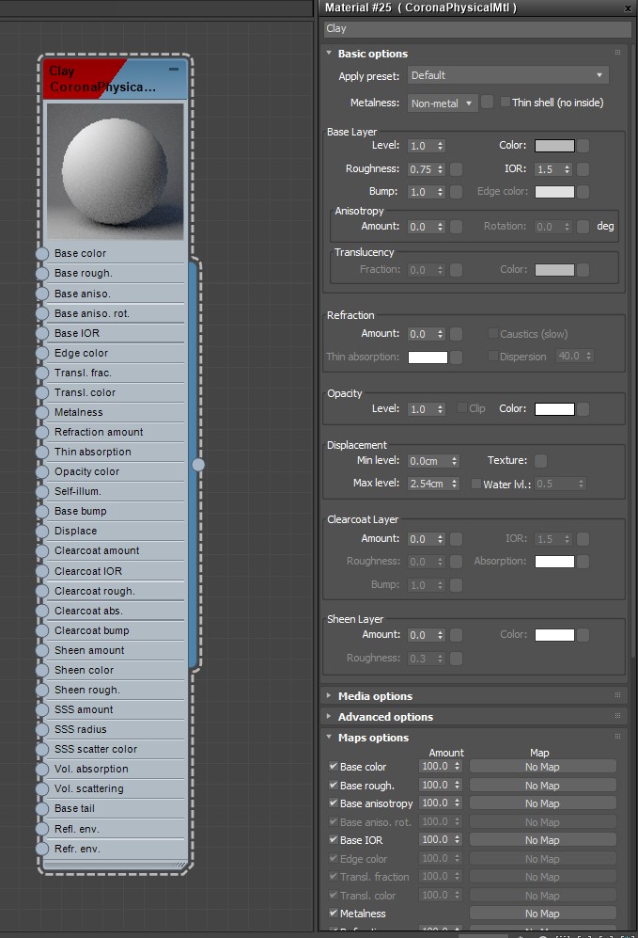
Task: Expand the Advanced options rollout
Action: coord(329,716)
